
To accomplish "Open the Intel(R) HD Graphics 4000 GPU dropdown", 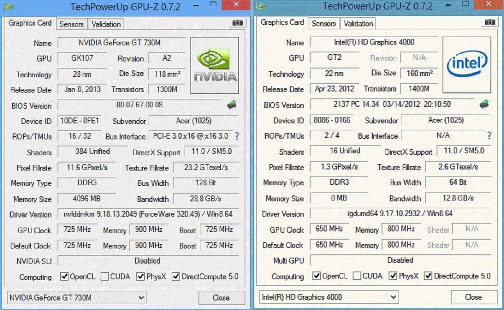I will [329, 297].
